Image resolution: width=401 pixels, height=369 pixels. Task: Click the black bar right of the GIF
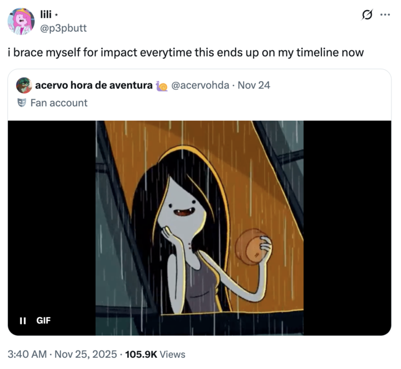click(347, 224)
